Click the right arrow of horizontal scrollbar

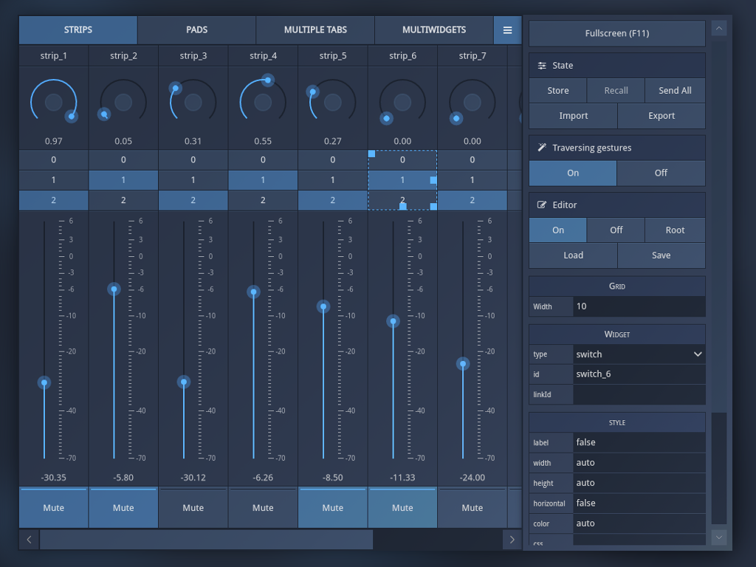coord(512,540)
